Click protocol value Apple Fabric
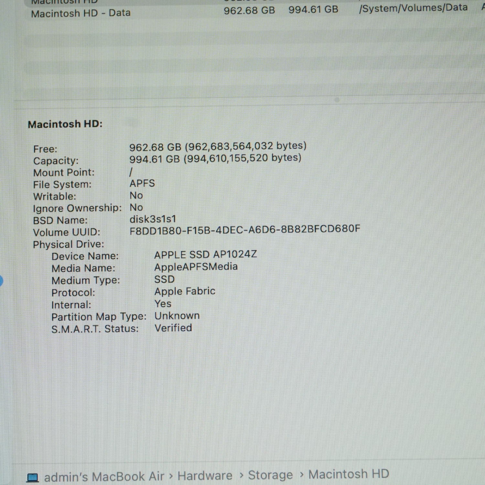Image resolution: width=485 pixels, height=485 pixels. click(x=185, y=292)
